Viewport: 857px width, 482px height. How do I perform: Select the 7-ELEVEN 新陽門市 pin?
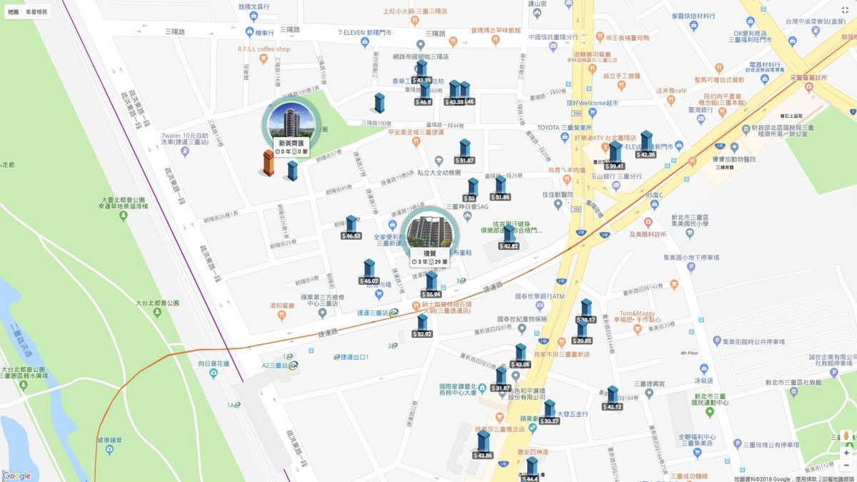366,42
